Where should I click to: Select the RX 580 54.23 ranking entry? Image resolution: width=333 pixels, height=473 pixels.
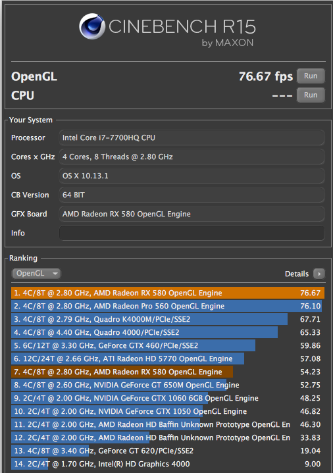[x=168, y=372]
